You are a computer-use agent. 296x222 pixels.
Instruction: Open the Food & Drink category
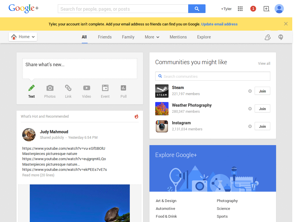[x=166, y=216]
